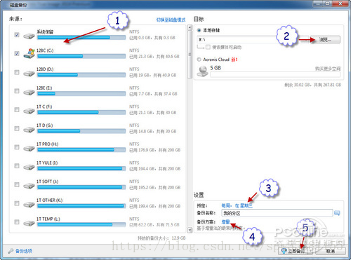Click the 128D (D:) drive icon
The image size is (351, 260).
point(29,74)
